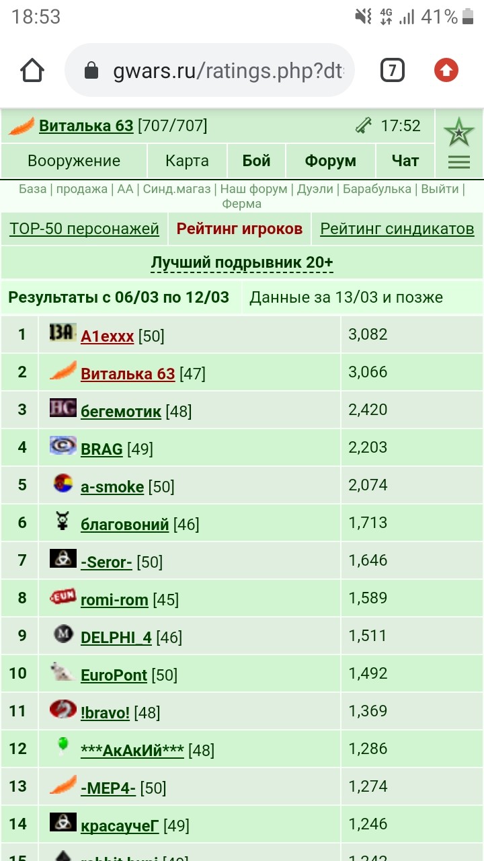This screenshot has width=484, height=861.
Task: Switch to the Рейтинг синдикатов tab
Action: (397, 229)
